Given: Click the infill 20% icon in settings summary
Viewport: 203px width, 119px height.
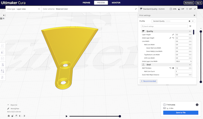Looking at the screenshot, I should point(171,9).
